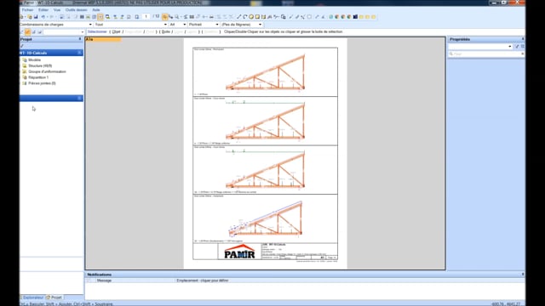The width and height of the screenshot is (545, 306).
Task: Click the blue floppy-disk save icon
Action: click(36, 17)
